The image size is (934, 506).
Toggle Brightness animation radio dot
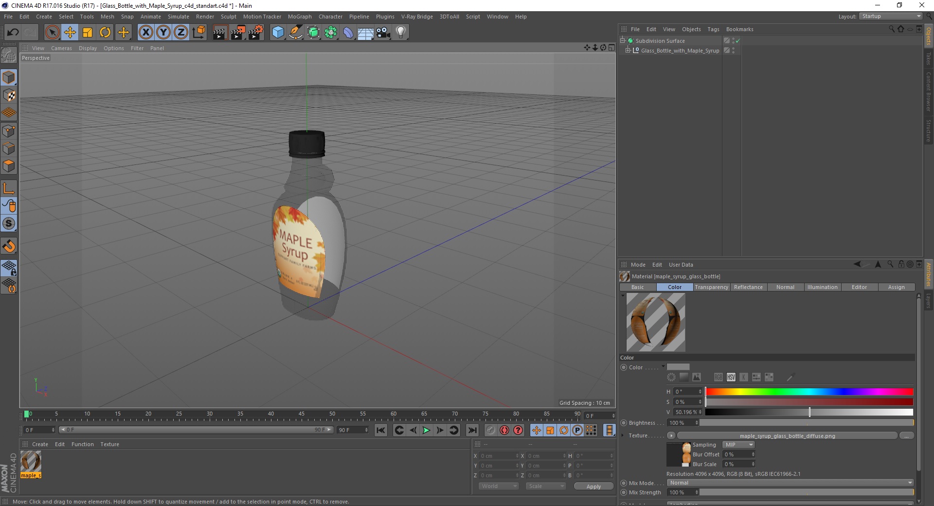624,423
